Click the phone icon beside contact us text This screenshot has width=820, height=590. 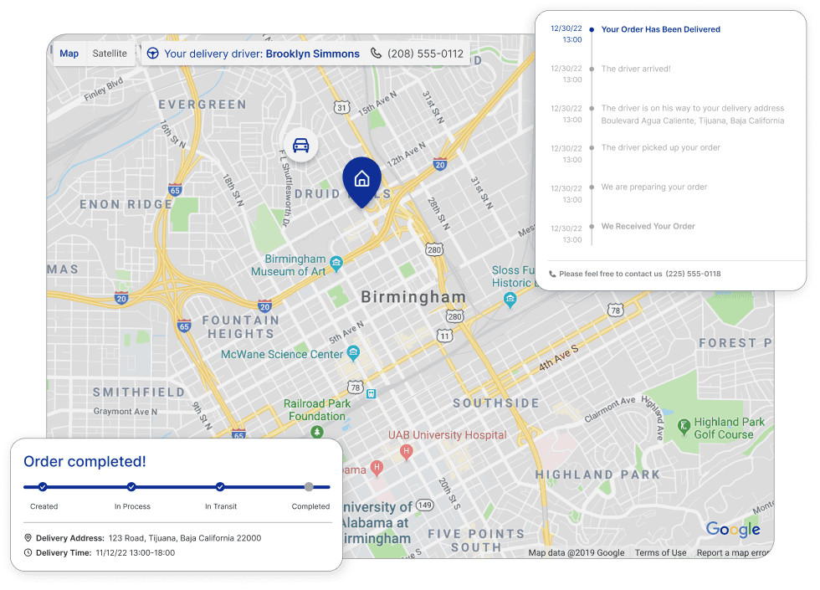click(552, 274)
